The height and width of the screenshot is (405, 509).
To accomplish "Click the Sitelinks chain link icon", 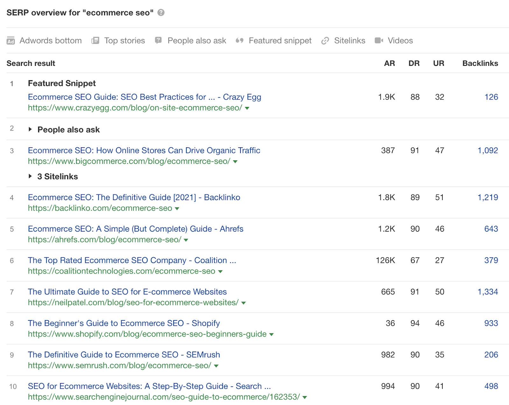I will point(325,40).
